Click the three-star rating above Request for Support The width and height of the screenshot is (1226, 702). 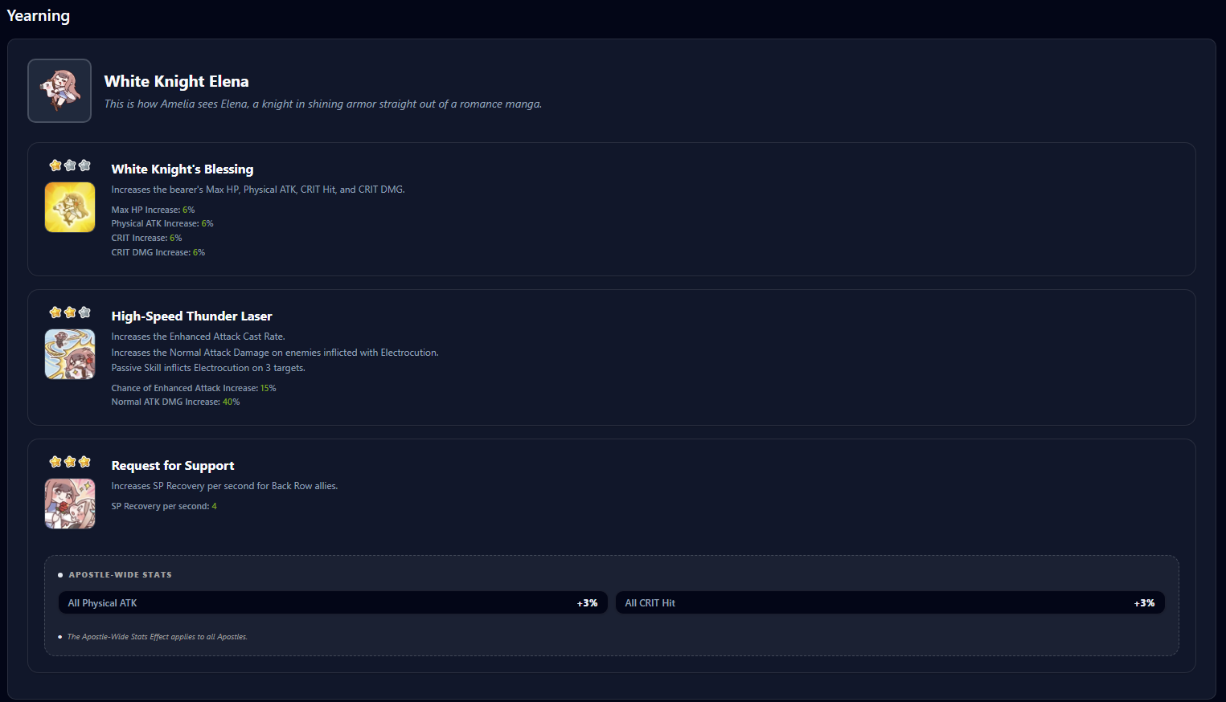pyautogui.click(x=70, y=462)
